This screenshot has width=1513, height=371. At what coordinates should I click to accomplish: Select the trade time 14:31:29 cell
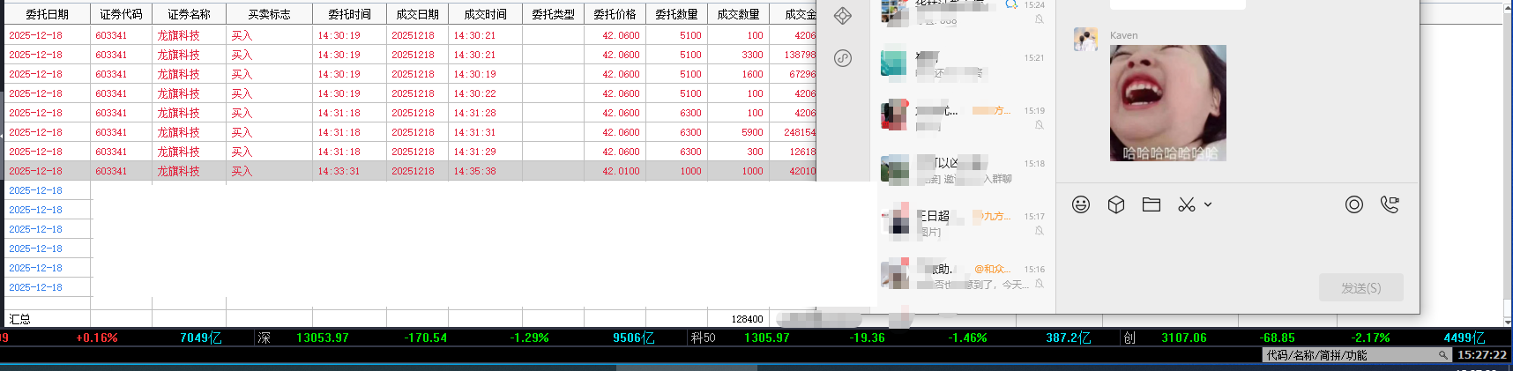[485, 152]
